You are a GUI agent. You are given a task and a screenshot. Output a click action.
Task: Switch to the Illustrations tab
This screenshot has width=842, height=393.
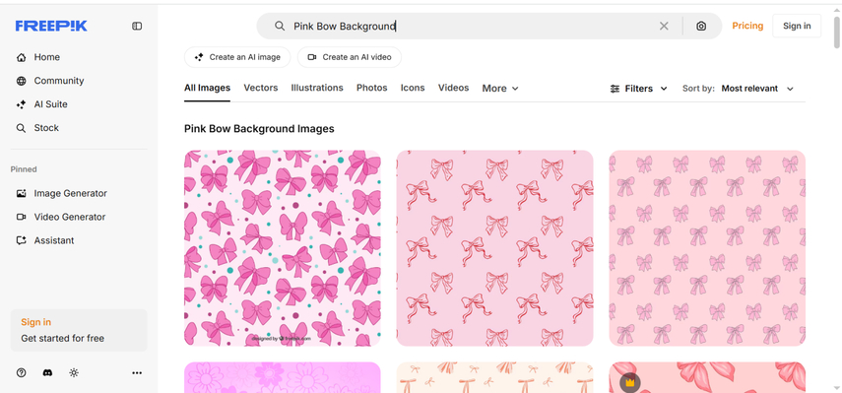point(317,88)
